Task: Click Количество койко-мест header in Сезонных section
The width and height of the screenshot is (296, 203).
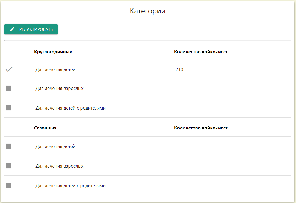Action: (201, 128)
